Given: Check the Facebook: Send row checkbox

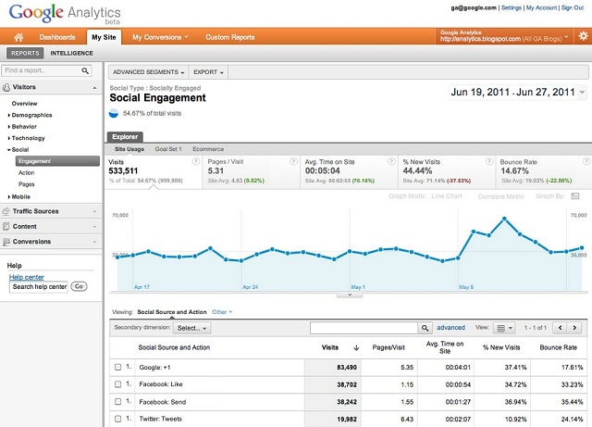Looking at the screenshot, I should pyautogui.click(x=117, y=402).
